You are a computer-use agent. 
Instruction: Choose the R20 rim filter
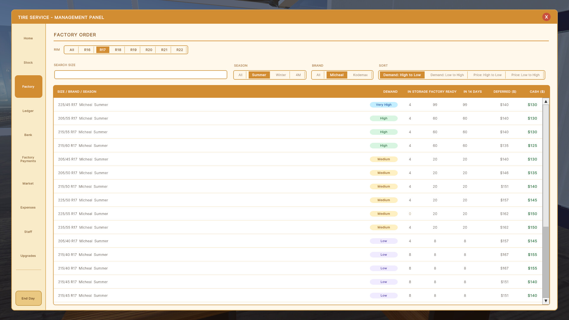coord(149,50)
